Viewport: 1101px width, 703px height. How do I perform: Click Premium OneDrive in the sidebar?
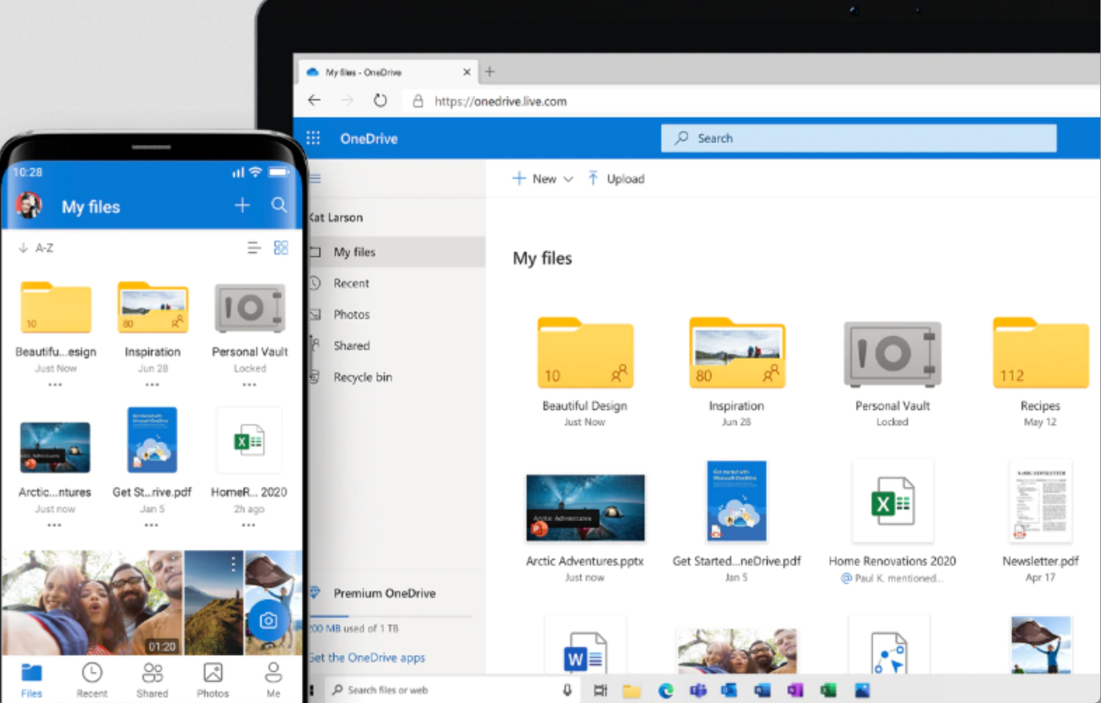coord(384,593)
